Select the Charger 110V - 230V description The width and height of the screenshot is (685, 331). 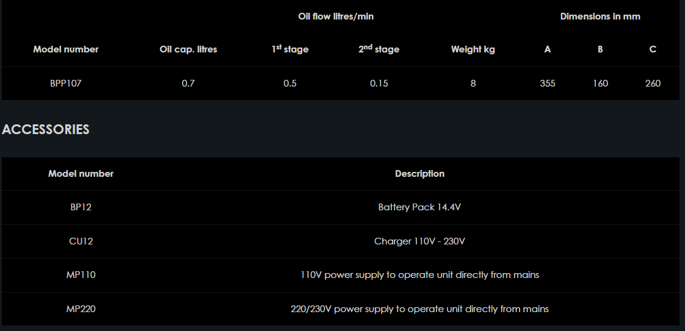pos(419,241)
